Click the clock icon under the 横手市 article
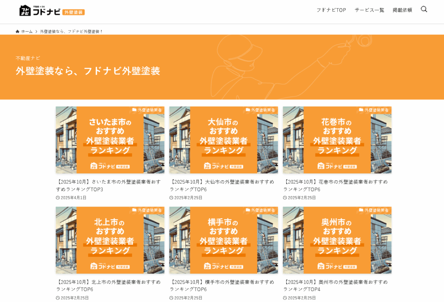444x302 pixels. click(x=171, y=297)
